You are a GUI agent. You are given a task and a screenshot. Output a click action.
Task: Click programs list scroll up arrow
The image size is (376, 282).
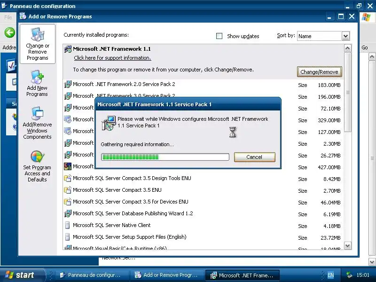(x=348, y=48)
